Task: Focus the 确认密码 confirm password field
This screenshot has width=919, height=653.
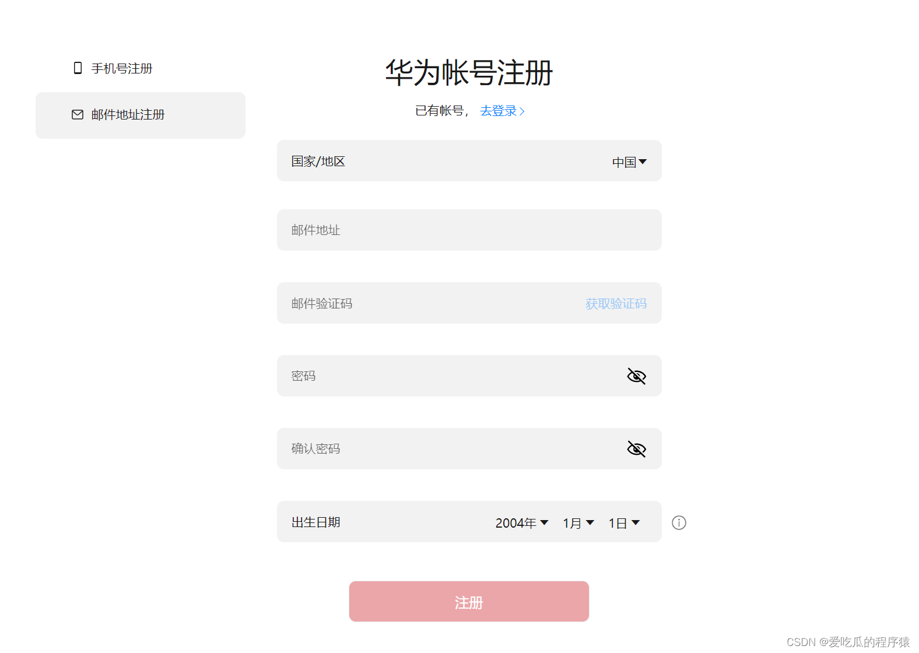Action: click(469, 449)
